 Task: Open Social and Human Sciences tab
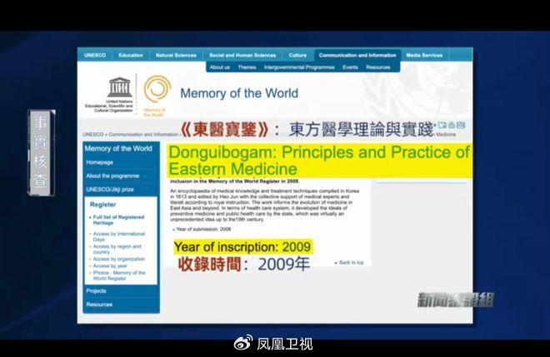point(242,56)
